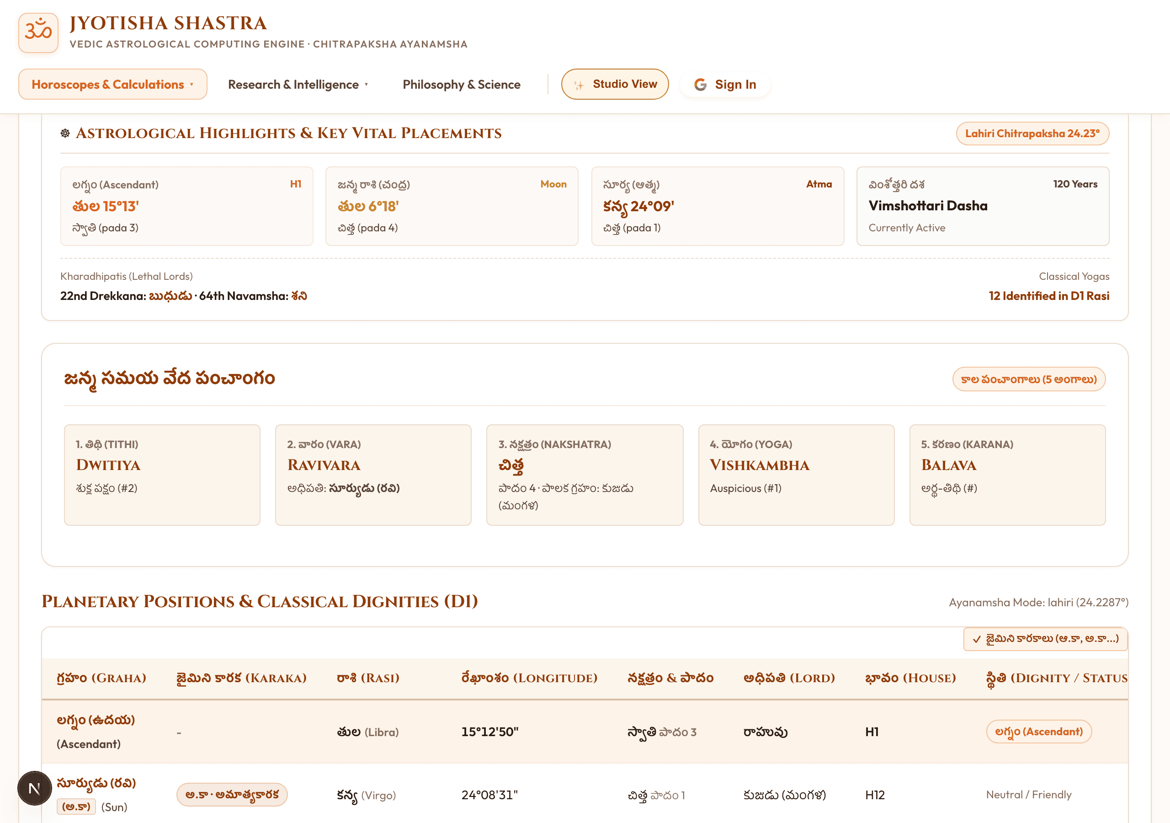The height and width of the screenshot is (823, 1170).
Task: Click the Sign In button
Action: click(725, 85)
